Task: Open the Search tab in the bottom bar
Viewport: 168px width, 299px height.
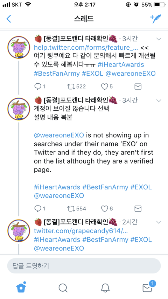Action: coord(63,288)
